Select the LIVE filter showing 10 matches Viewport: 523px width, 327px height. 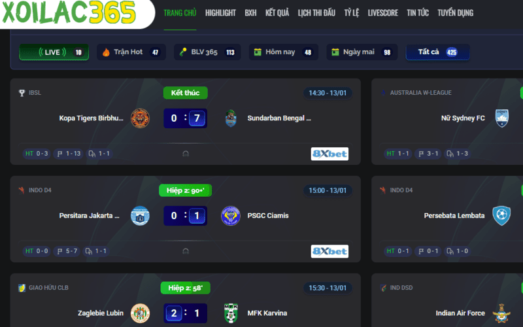point(54,52)
